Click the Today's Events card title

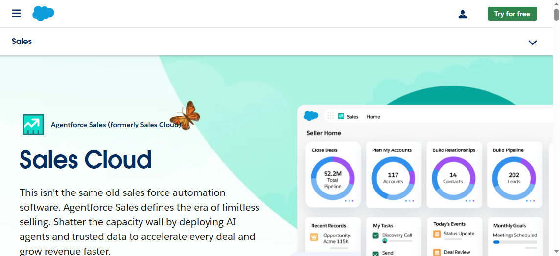449,224
